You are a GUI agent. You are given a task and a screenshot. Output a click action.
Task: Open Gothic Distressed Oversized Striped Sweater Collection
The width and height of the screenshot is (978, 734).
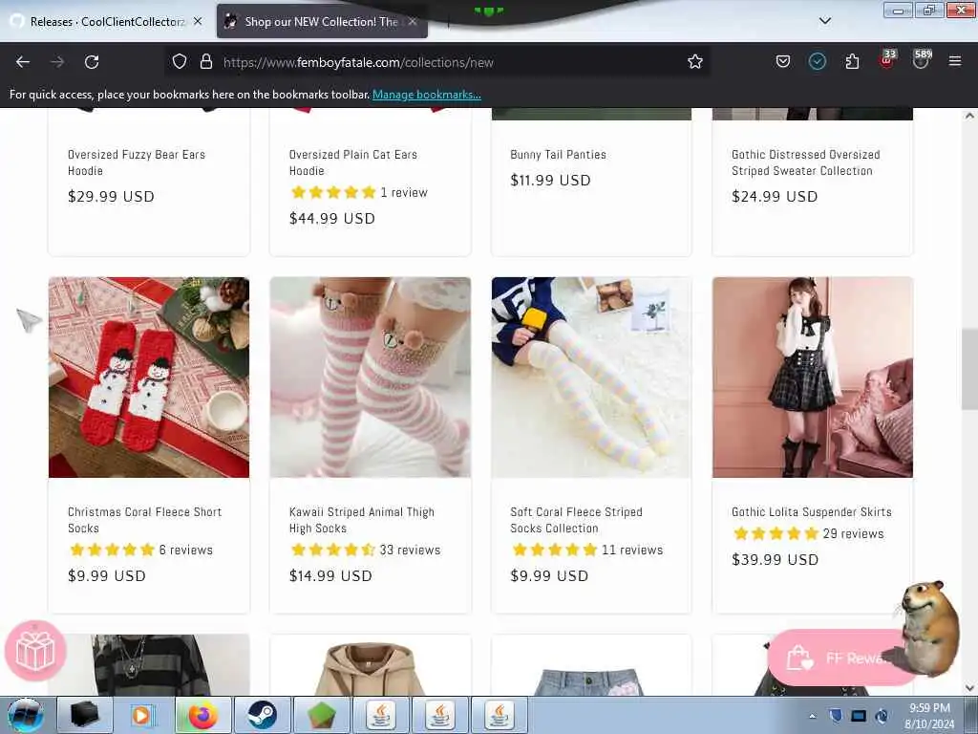coord(806,162)
